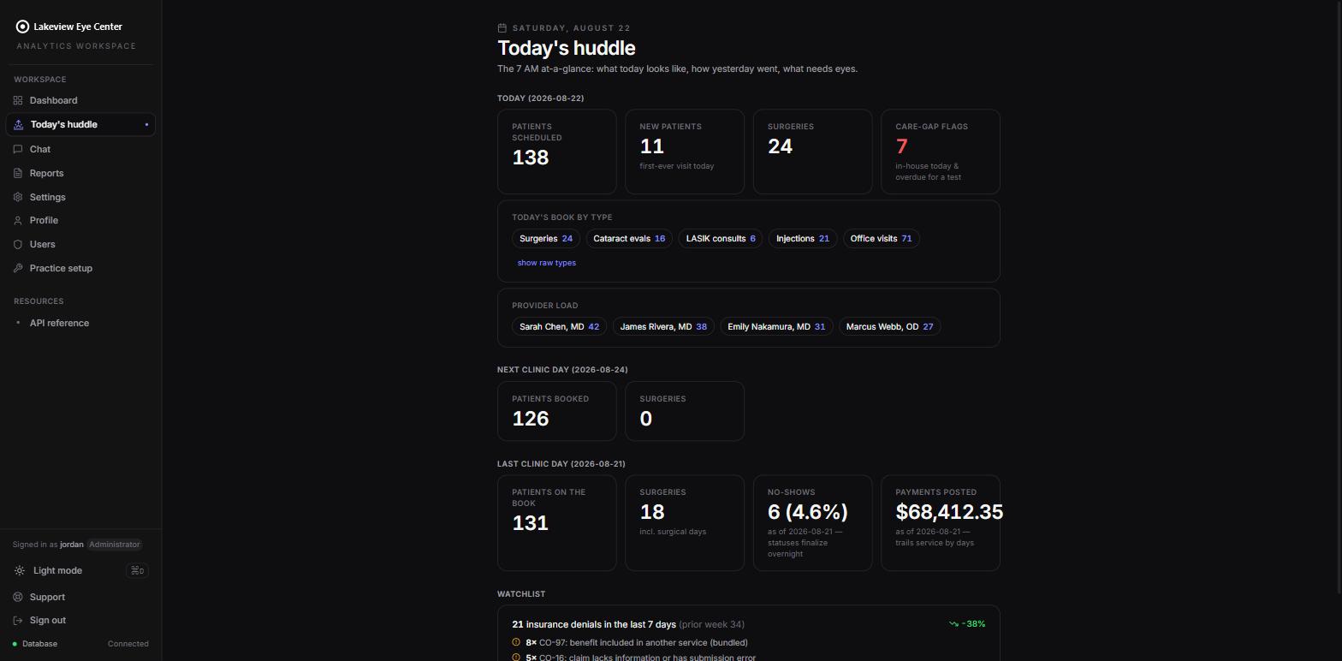This screenshot has width=1342, height=661.
Task: Click the Users shield icon
Action: (x=18, y=244)
